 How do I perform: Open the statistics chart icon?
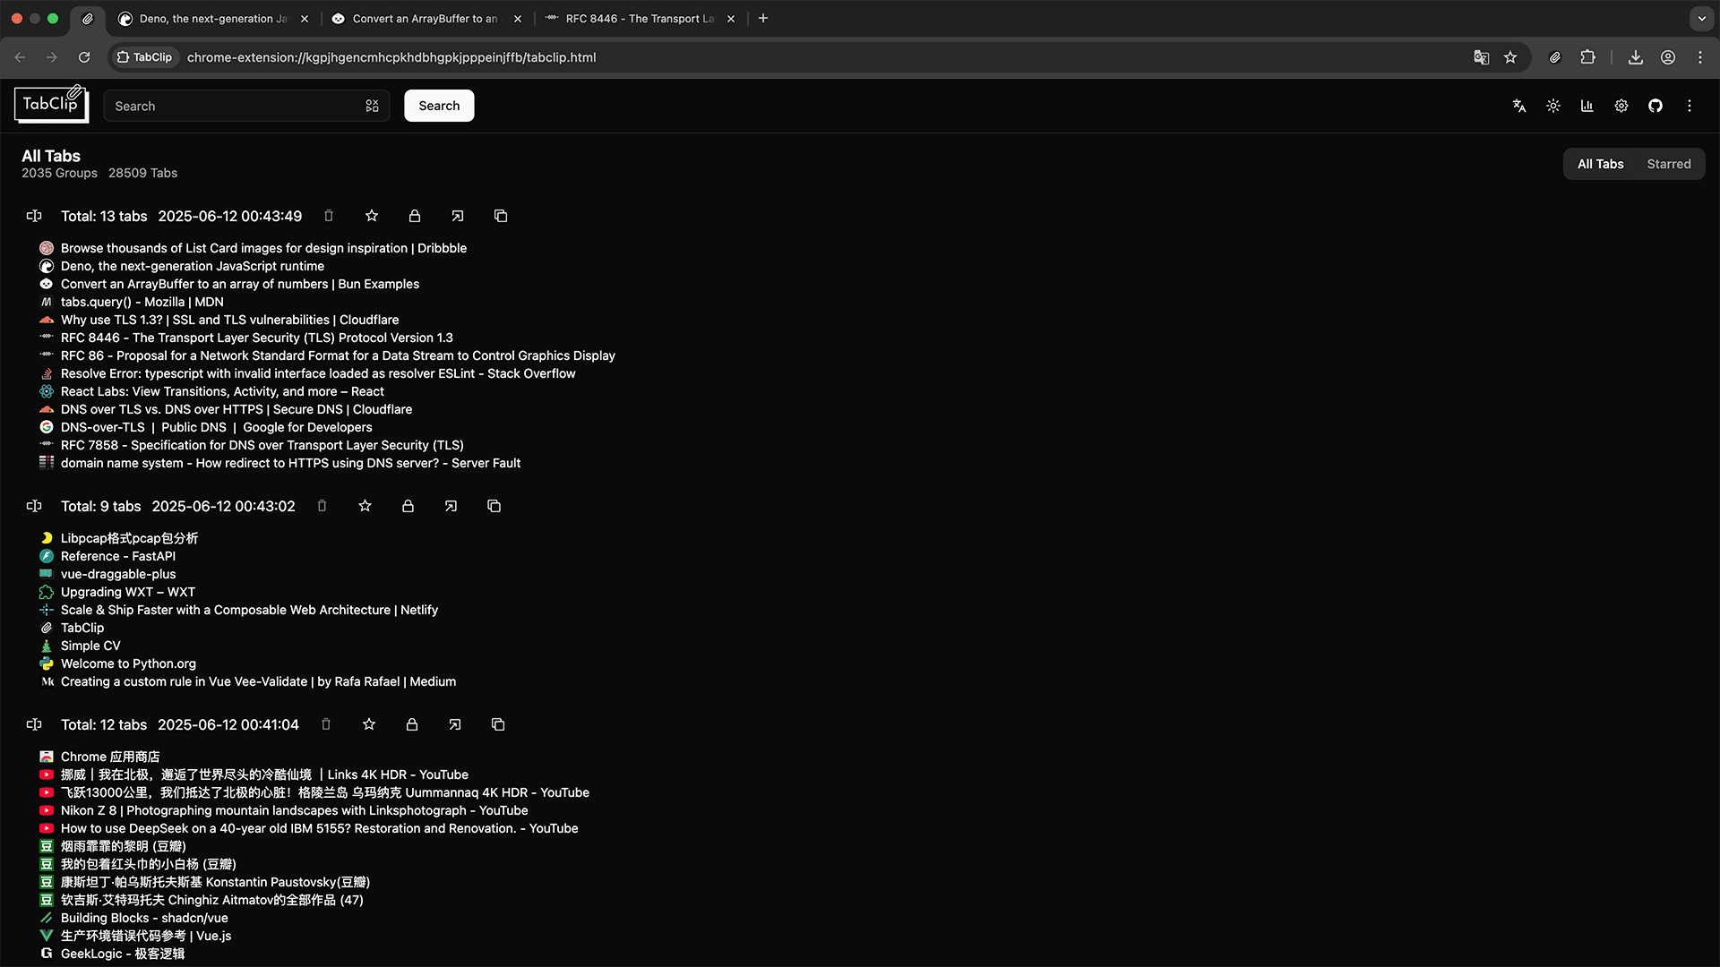click(1587, 106)
